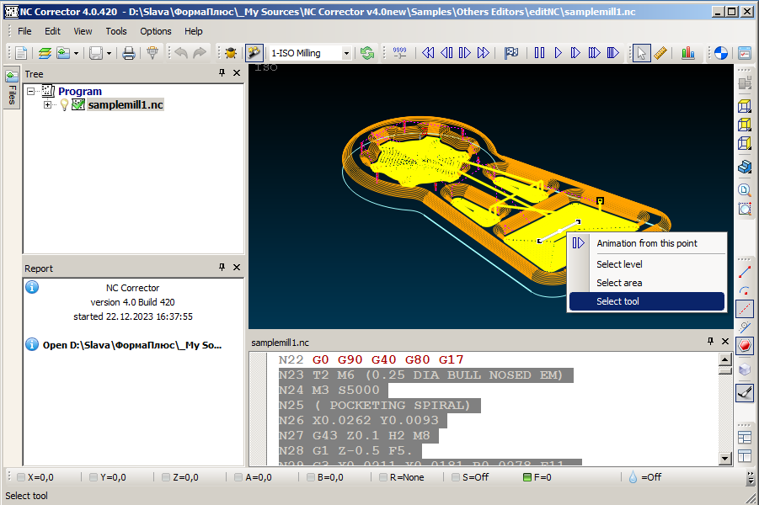Toggle the Z=0,0 status checkbox
The height and width of the screenshot is (505, 759).
(166, 477)
